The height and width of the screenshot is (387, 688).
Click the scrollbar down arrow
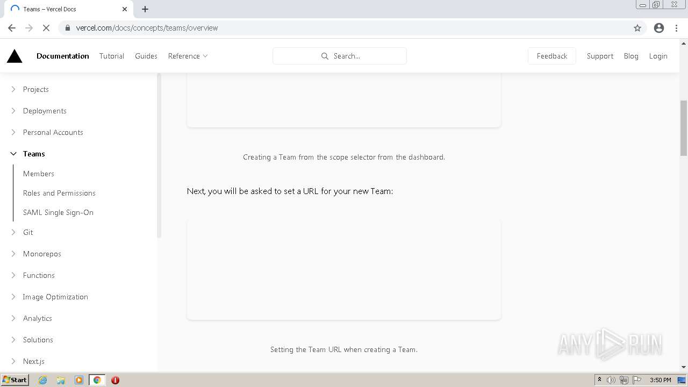click(x=684, y=367)
